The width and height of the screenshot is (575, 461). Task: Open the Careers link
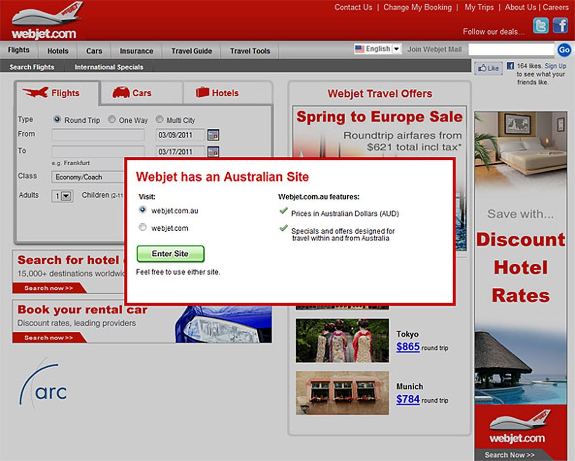click(556, 7)
